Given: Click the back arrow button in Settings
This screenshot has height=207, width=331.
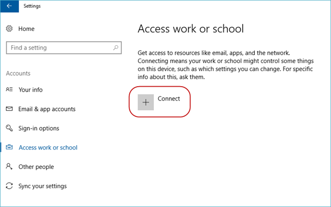Looking at the screenshot, I should [9, 6].
